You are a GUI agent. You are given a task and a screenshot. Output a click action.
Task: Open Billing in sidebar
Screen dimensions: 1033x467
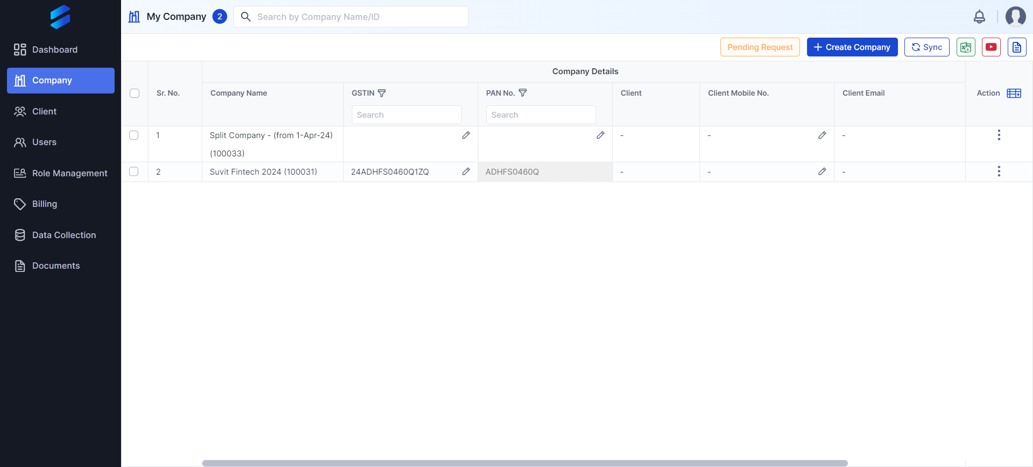60,204
